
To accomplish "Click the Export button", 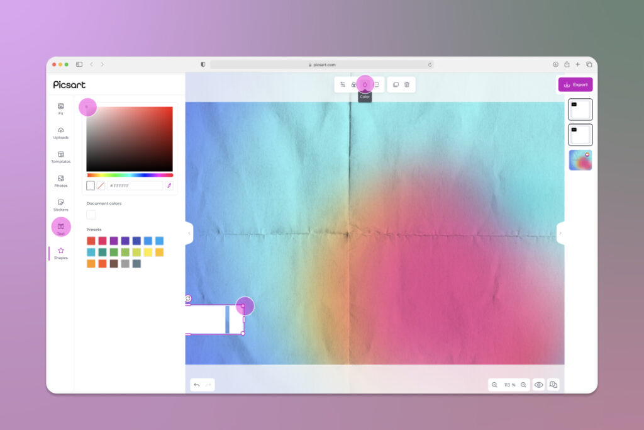I will click(575, 84).
